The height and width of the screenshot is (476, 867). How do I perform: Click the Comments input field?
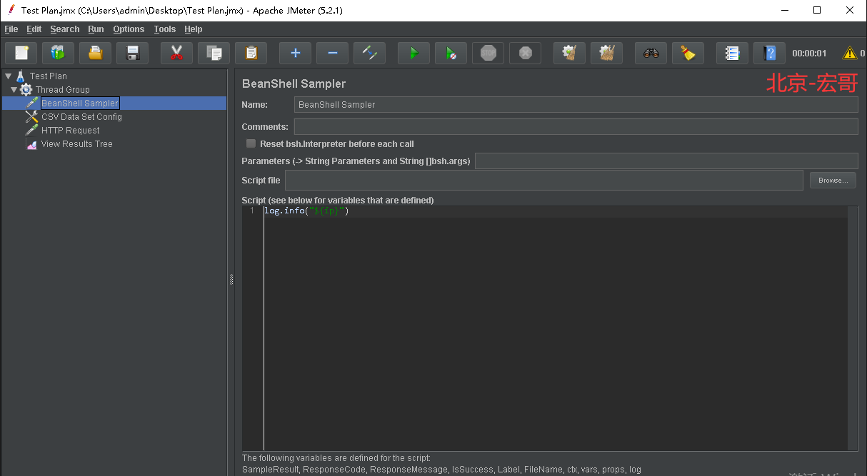[576, 126]
